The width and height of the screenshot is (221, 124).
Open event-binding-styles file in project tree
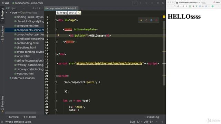point(29,52)
